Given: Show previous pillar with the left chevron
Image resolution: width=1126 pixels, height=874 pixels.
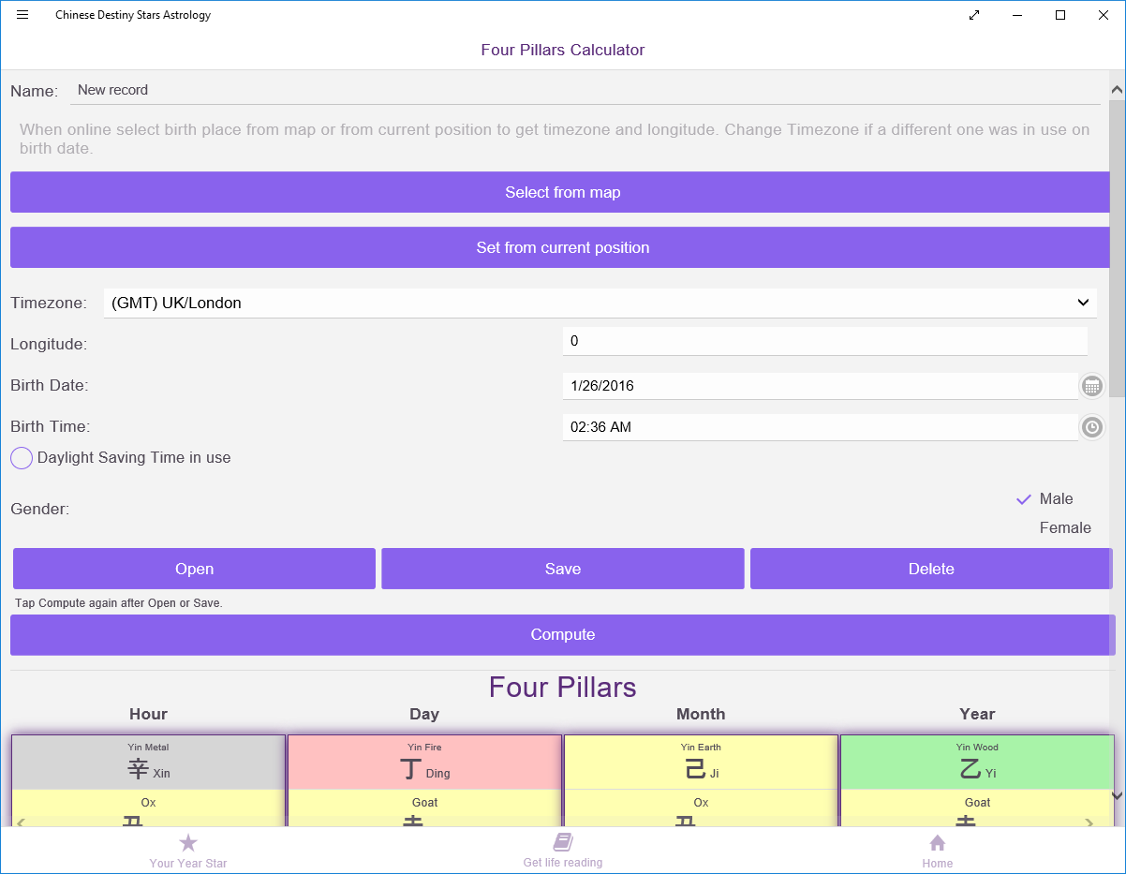Looking at the screenshot, I should pos(22,822).
